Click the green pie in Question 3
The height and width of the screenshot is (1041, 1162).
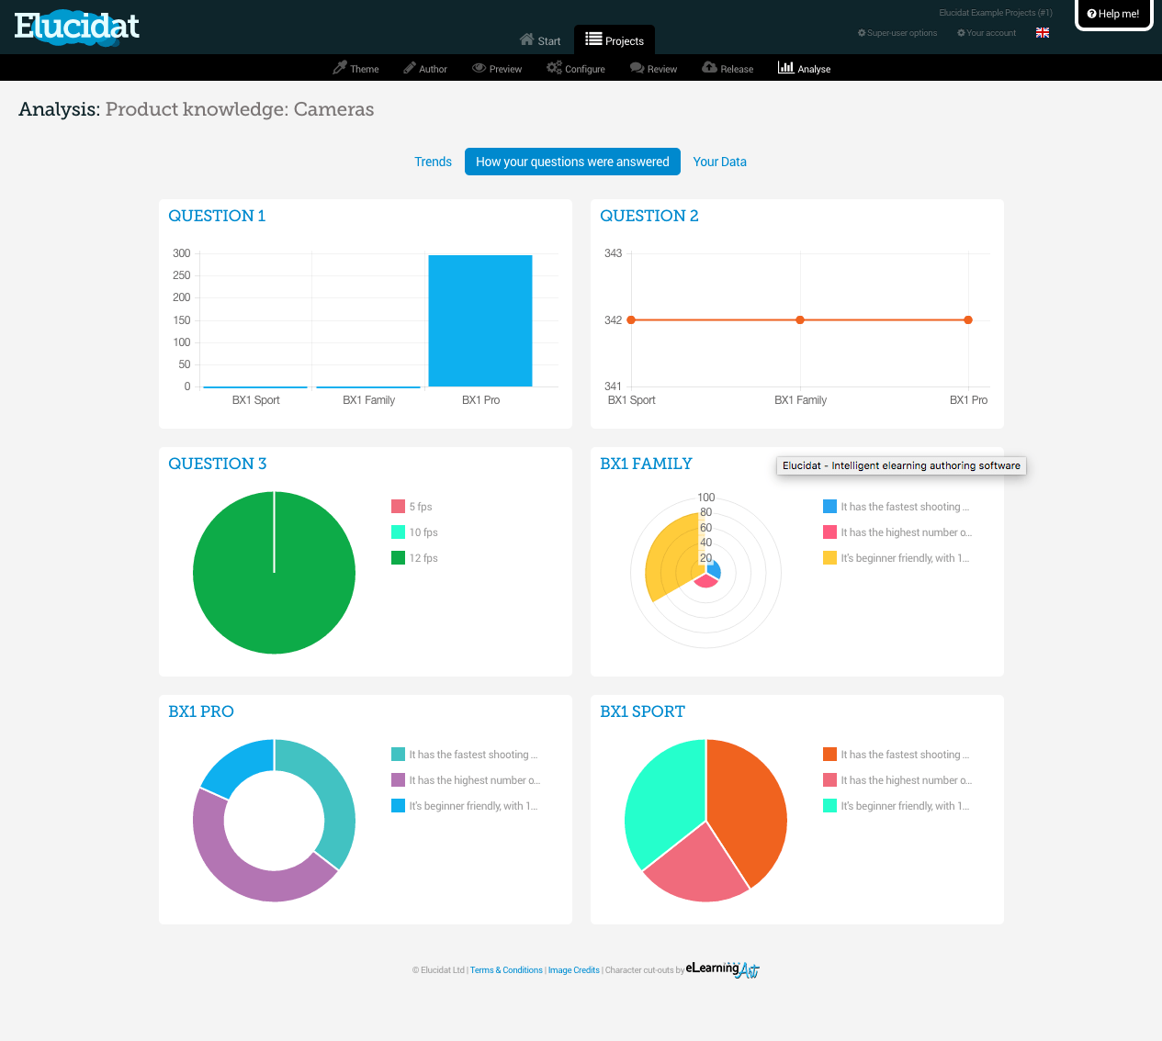tap(274, 573)
